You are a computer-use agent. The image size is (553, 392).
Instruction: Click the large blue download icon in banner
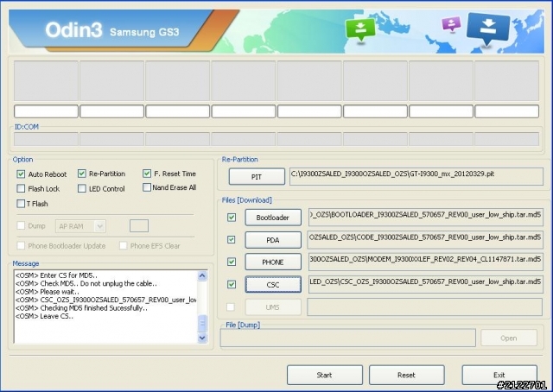click(x=487, y=29)
